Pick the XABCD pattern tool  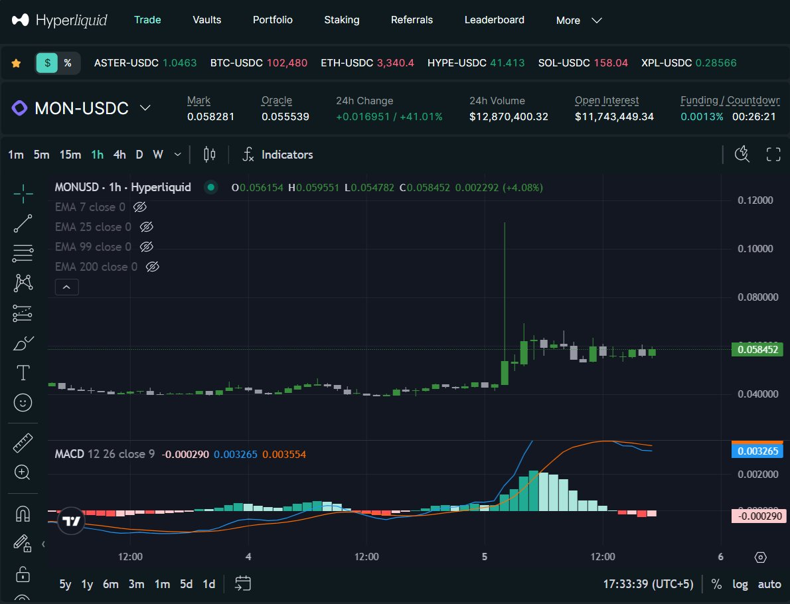pos(22,283)
